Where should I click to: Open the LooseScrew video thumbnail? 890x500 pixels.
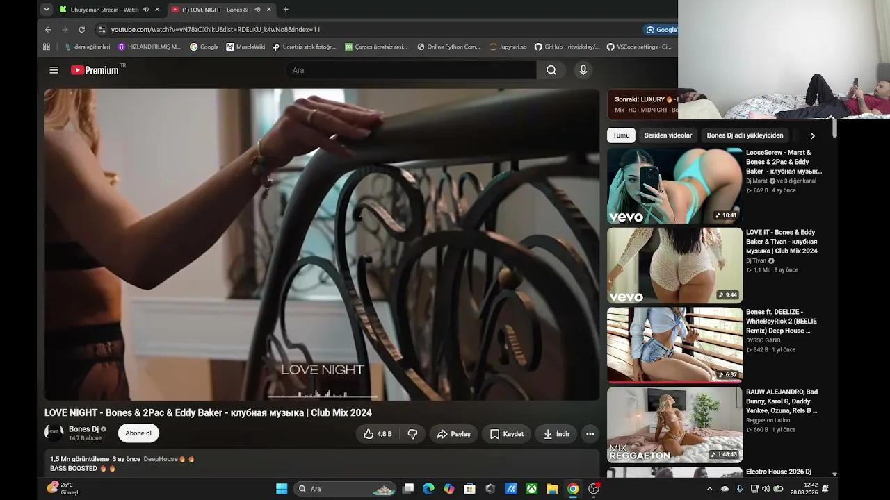click(674, 185)
